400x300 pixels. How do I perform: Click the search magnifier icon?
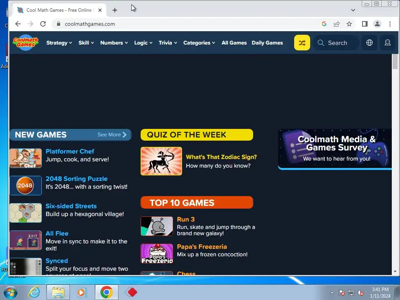pos(321,43)
